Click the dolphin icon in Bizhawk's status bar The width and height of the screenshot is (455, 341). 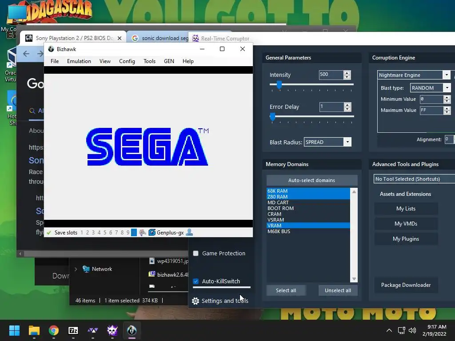tap(143, 233)
